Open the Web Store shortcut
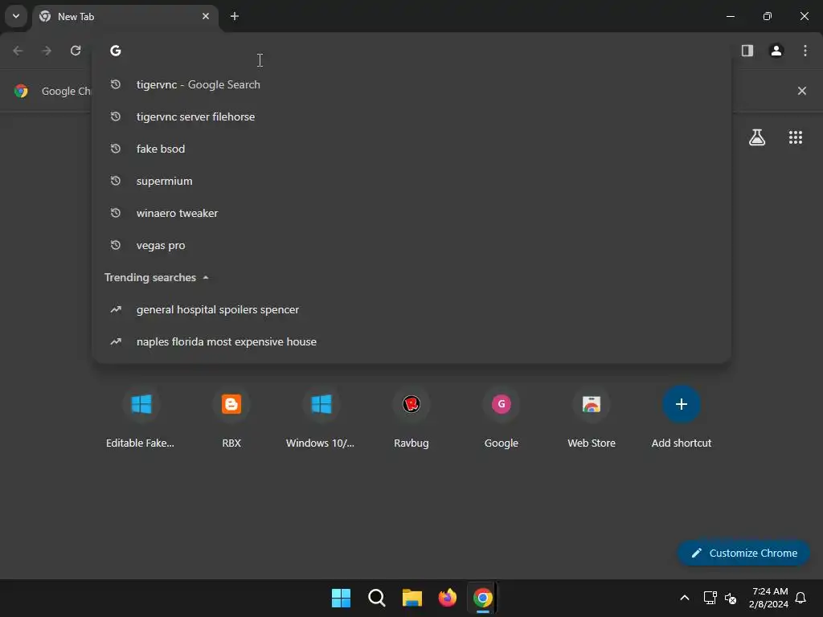823x617 pixels. tap(592, 418)
